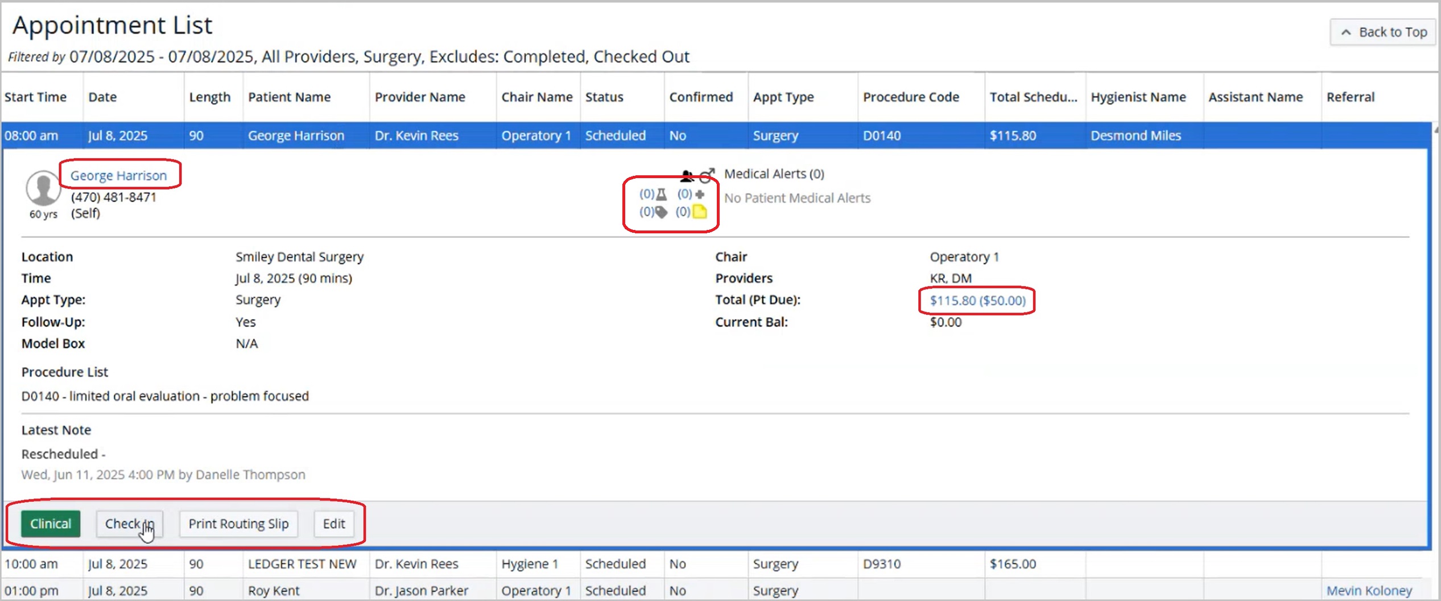Click the Smiley Dental Surgery location value
1441x601 pixels.
299,257
